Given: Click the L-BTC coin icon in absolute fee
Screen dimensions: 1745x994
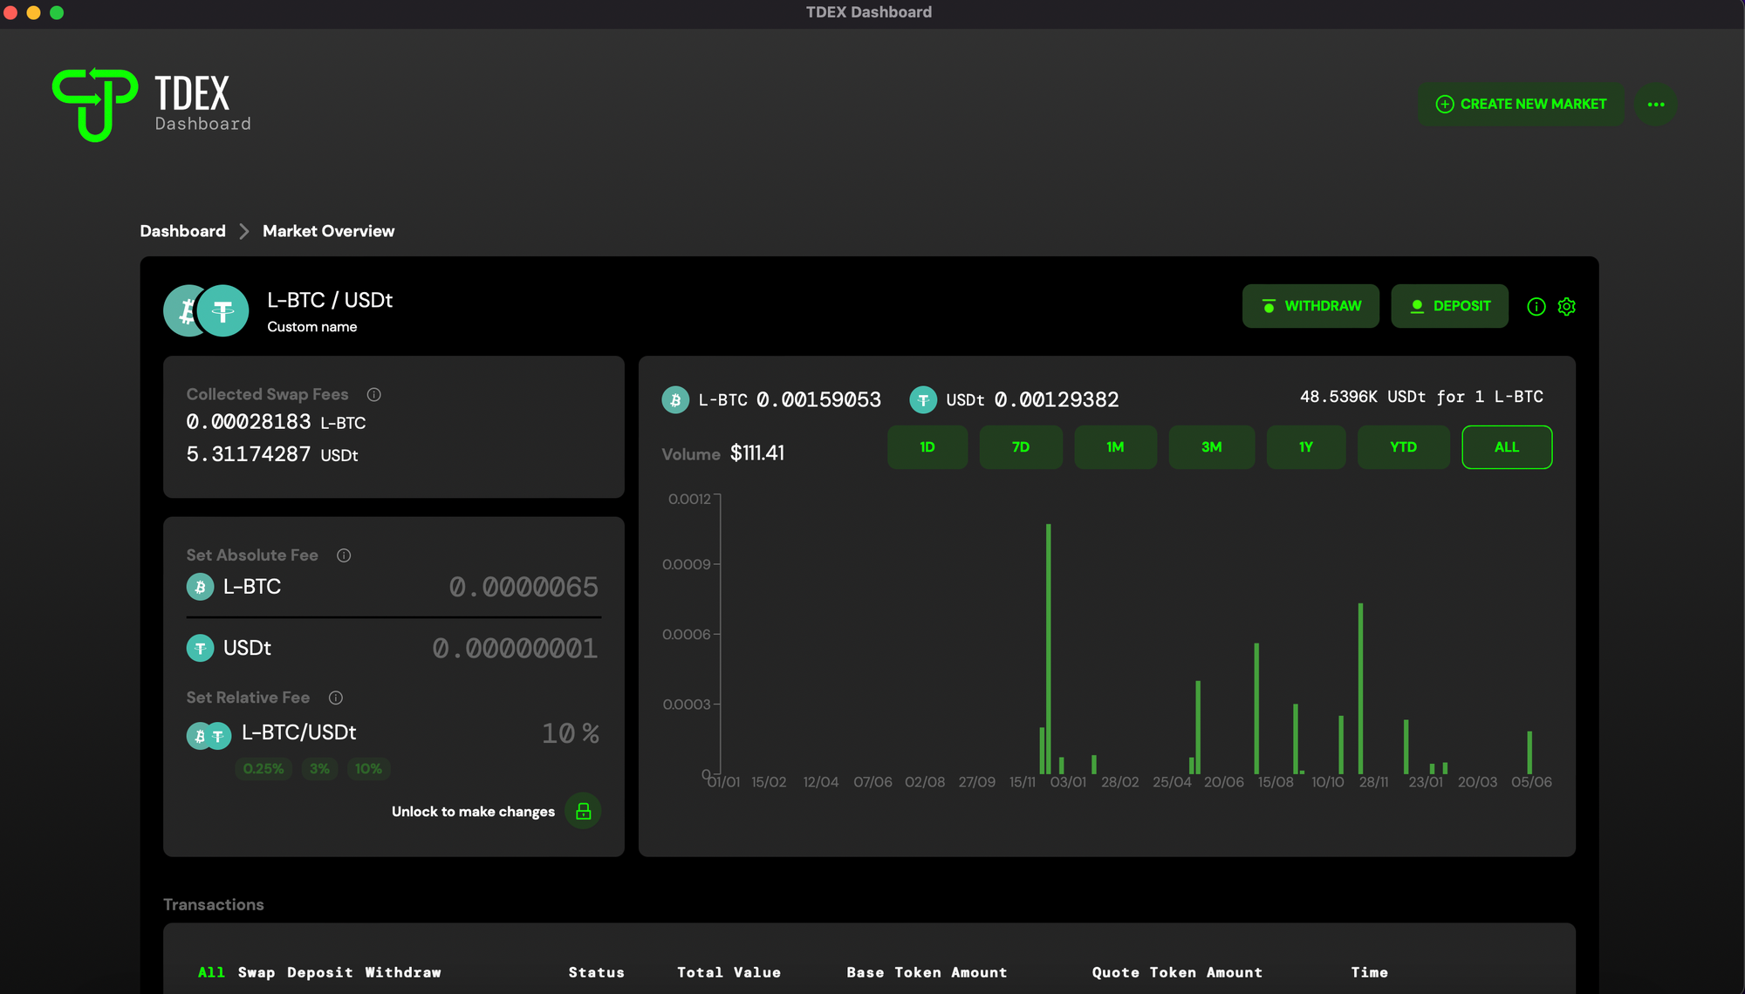Looking at the screenshot, I should 201,587.
